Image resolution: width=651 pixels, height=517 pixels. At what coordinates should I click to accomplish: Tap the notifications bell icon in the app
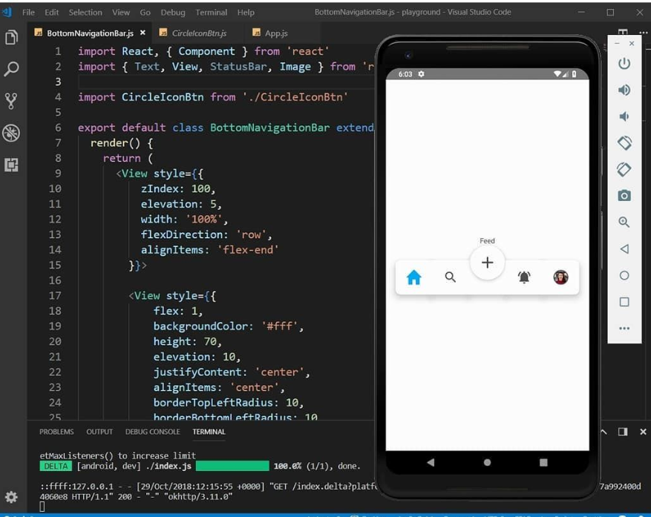click(524, 277)
